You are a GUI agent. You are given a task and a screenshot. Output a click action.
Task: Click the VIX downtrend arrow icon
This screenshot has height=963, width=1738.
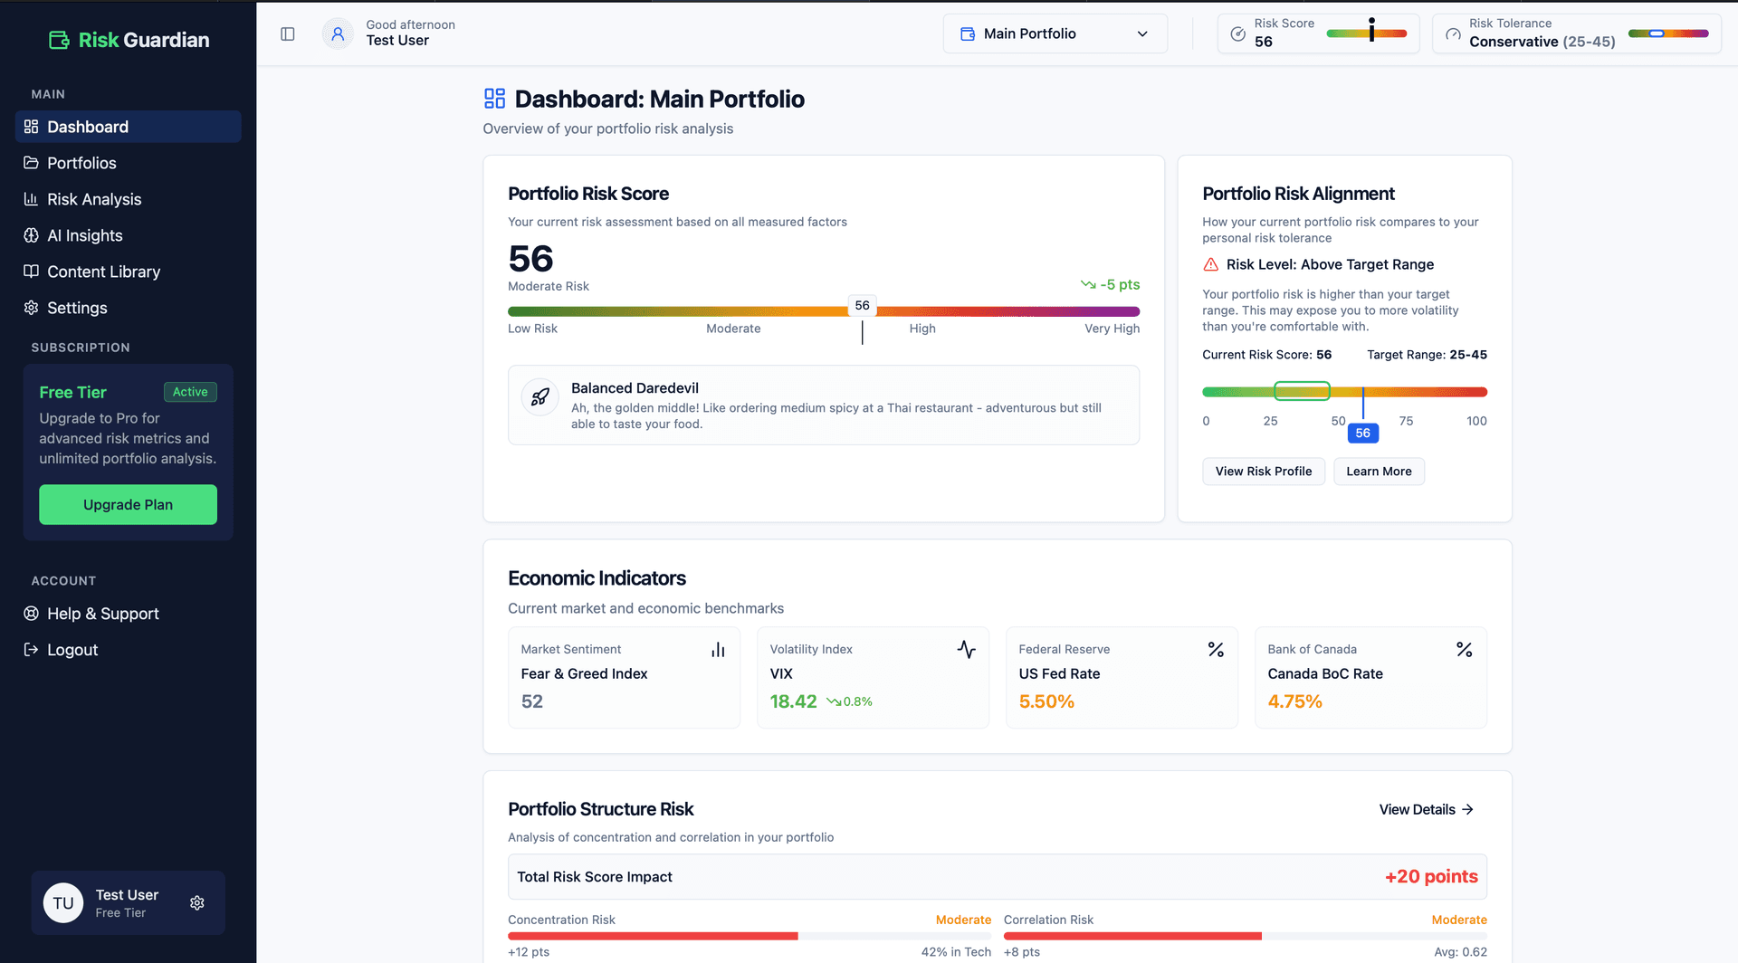point(834,701)
